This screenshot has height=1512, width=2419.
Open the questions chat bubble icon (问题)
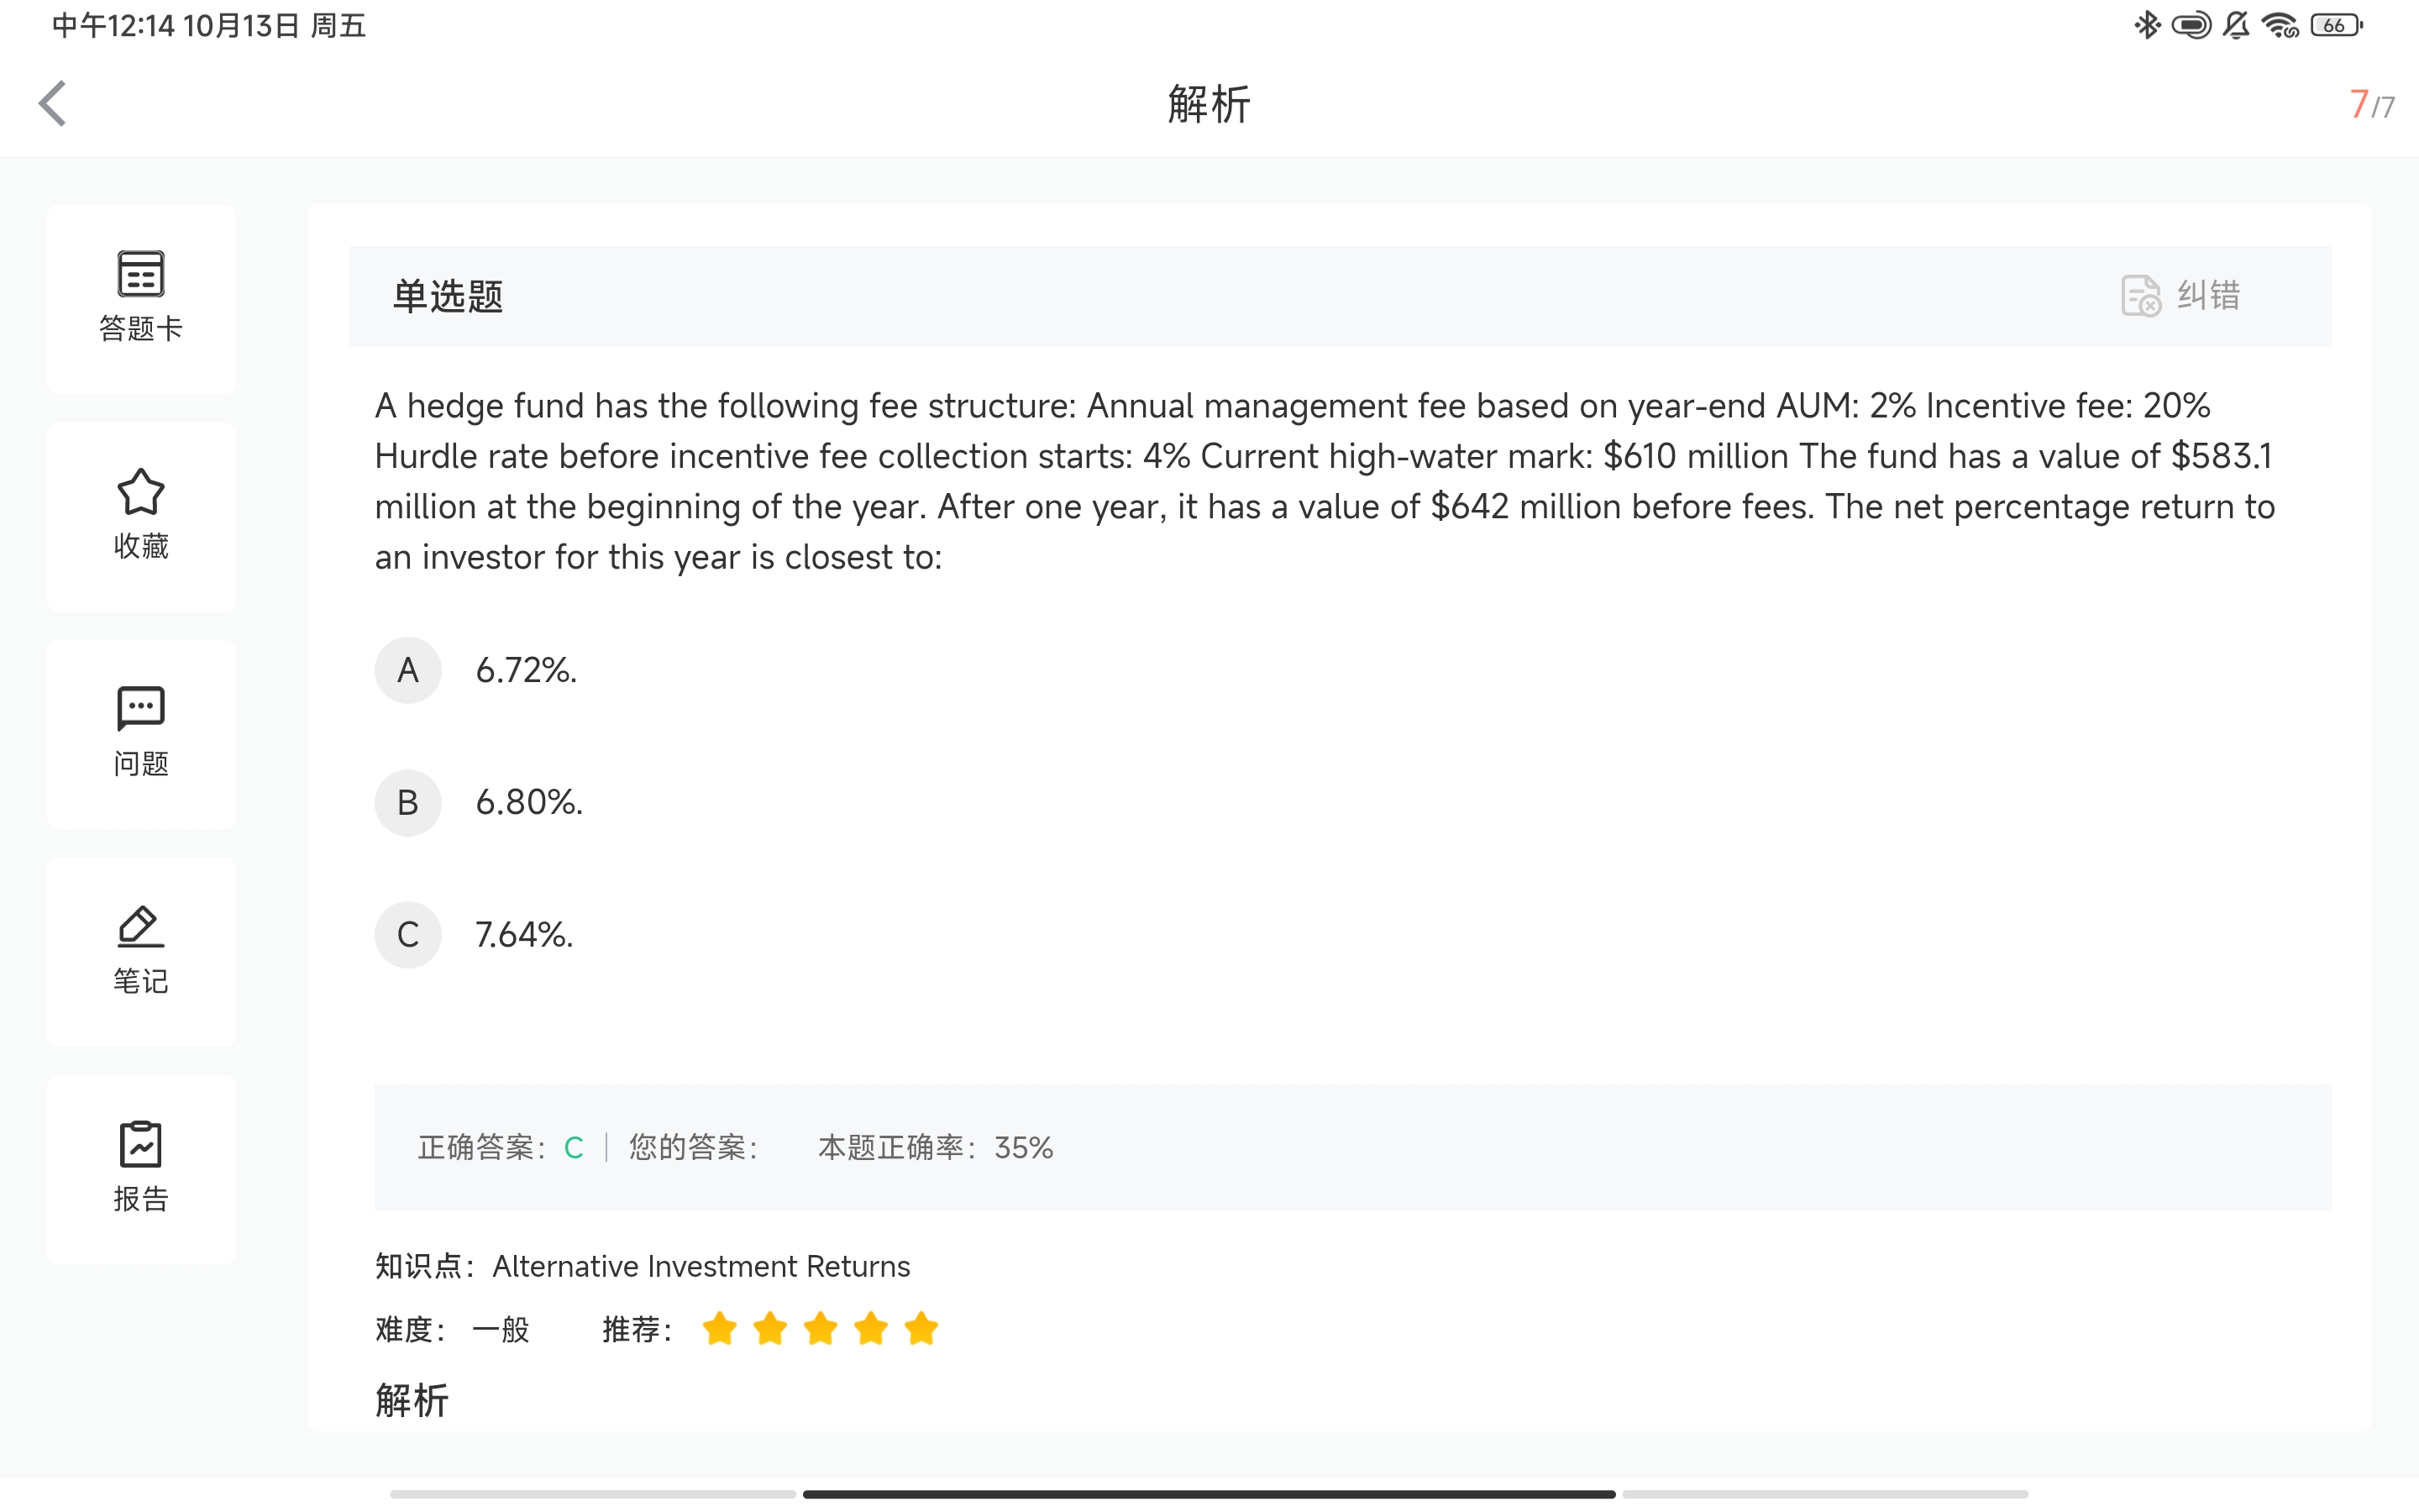click(x=141, y=709)
